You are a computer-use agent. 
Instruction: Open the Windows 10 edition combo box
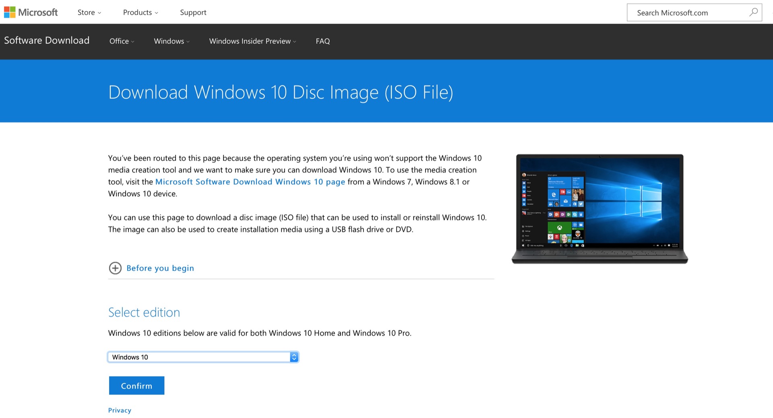[199, 357]
